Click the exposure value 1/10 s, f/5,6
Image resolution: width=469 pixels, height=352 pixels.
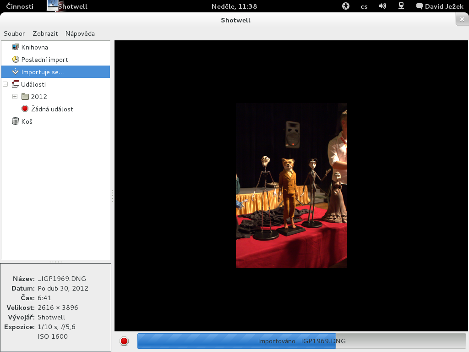click(x=56, y=326)
